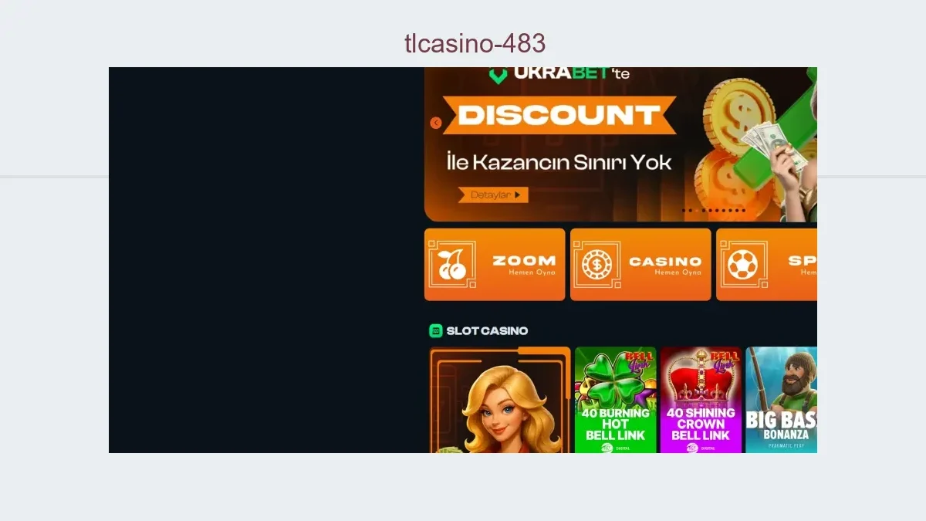
Task: Select the first carousel dot indicator
Action: [684, 210]
